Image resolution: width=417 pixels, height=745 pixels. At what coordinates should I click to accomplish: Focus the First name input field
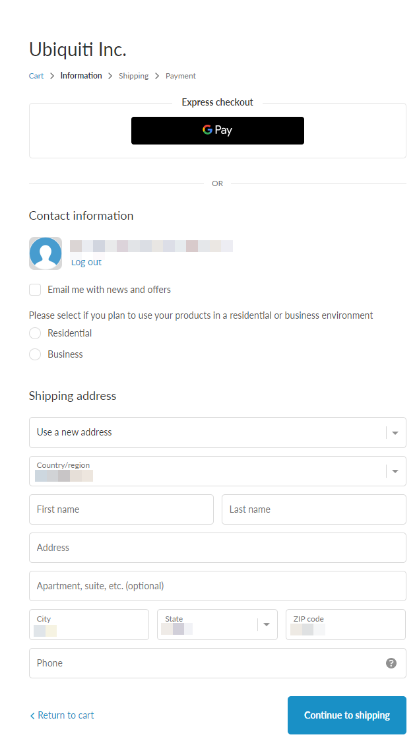pos(121,509)
